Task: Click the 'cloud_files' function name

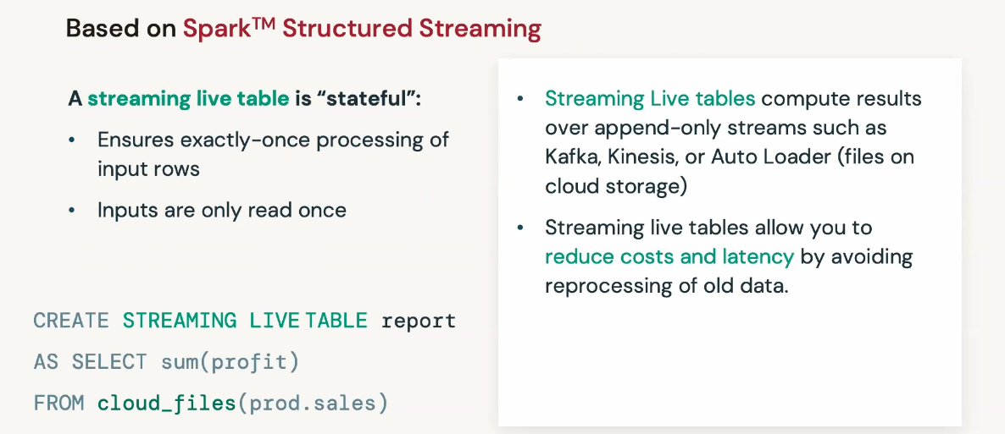Action: click(x=167, y=404)
